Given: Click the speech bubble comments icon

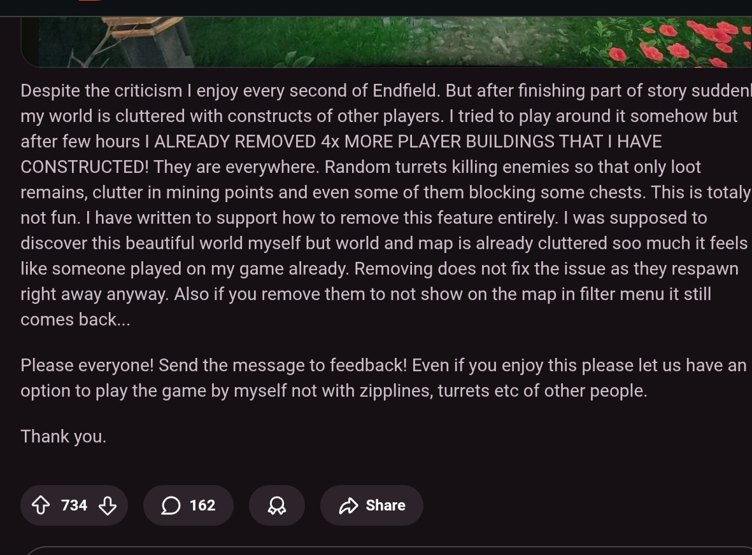Looking at the screenshot, I should click(x=171, y=505).
